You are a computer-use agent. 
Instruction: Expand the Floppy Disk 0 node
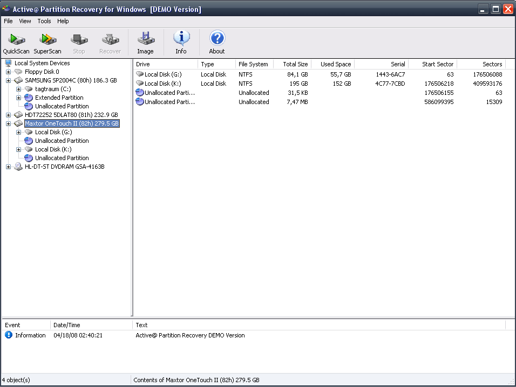coord(8,72)
